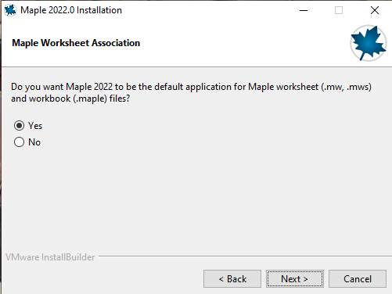Viewport: 392px width, 294px height.
Task: Click the large Maple leaf logo in header
Action: [369, 43]
